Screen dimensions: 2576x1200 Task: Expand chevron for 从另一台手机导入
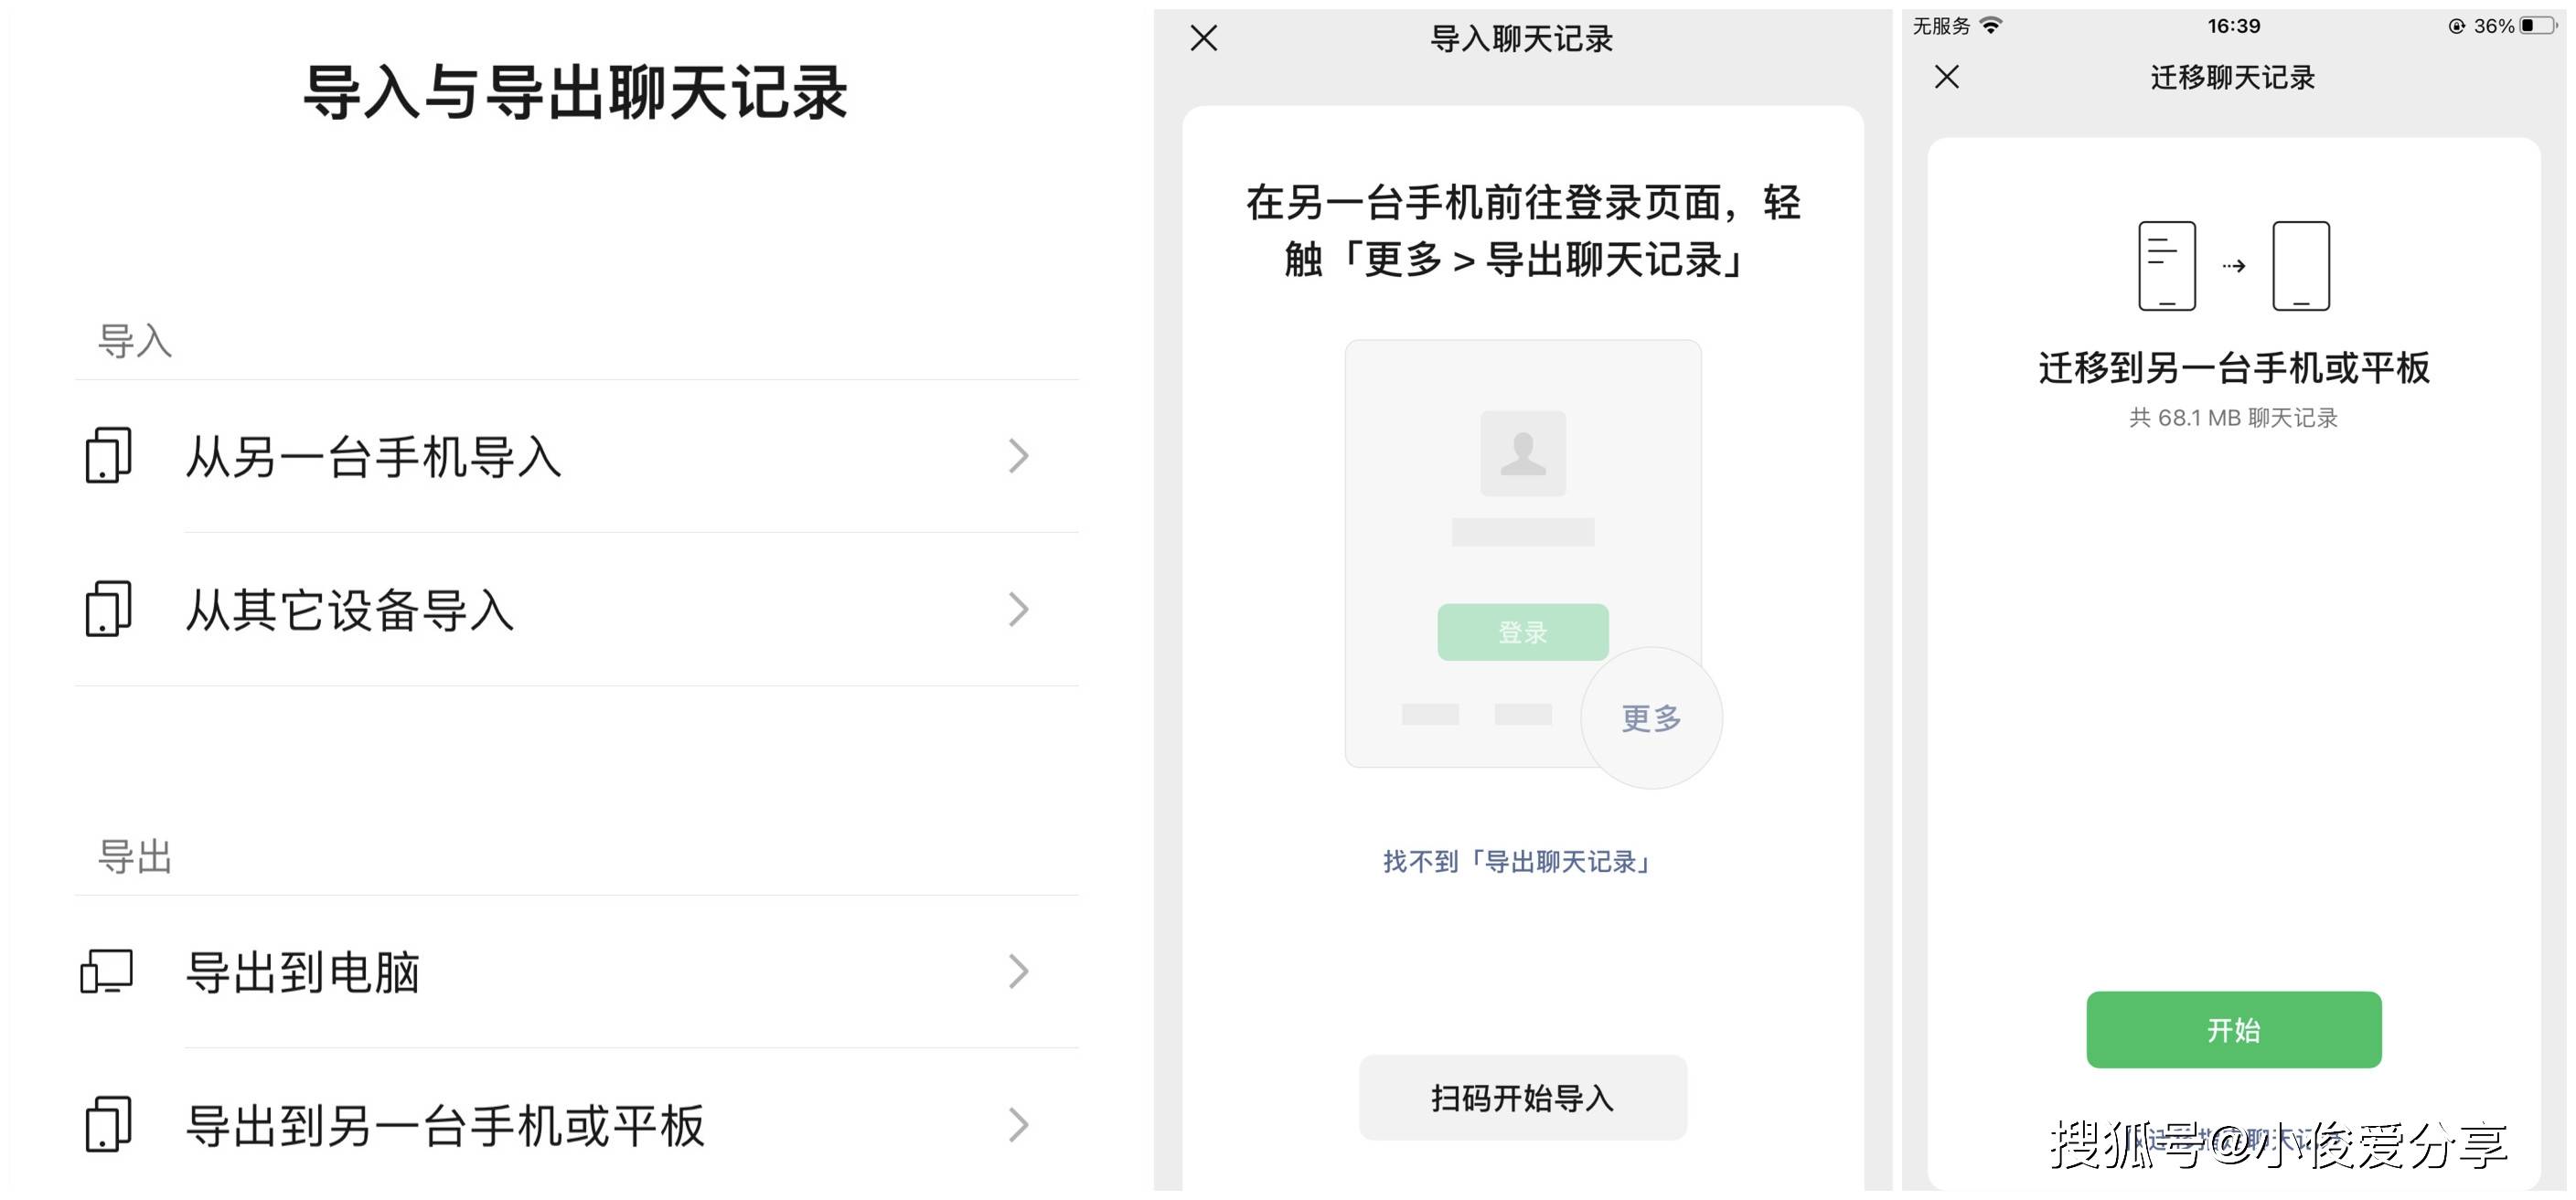1018,456
